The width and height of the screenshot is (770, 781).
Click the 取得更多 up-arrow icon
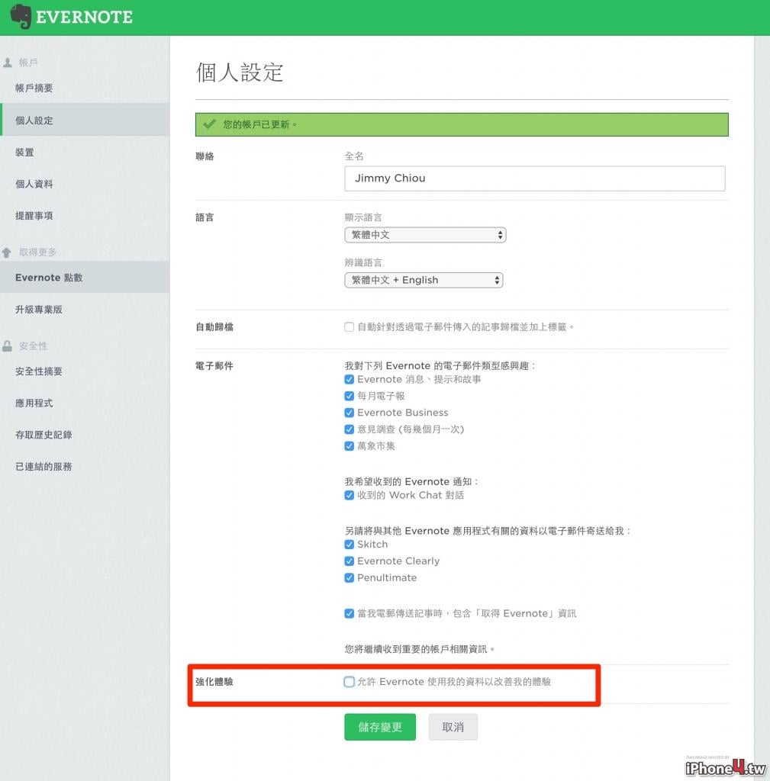[x=6, y=252]
